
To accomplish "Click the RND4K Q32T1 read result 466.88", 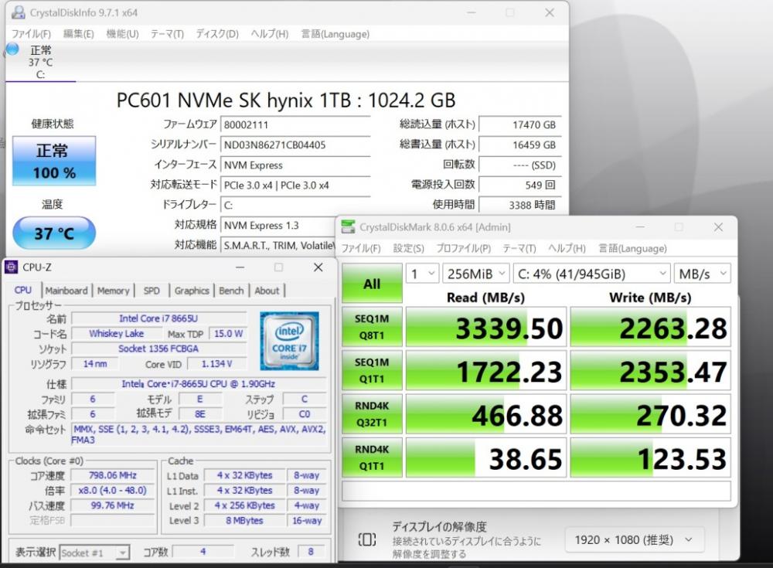I will click(485, 414).
